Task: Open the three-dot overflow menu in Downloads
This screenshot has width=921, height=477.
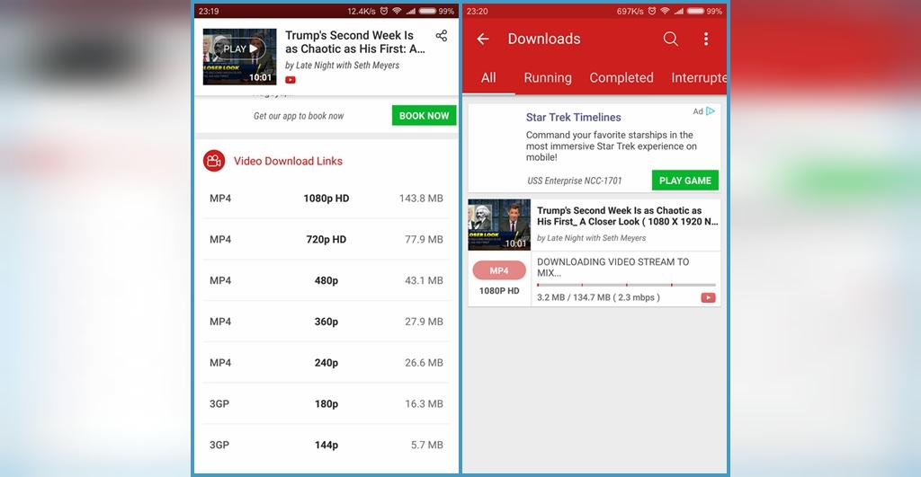Action: [x=706, y=39]
